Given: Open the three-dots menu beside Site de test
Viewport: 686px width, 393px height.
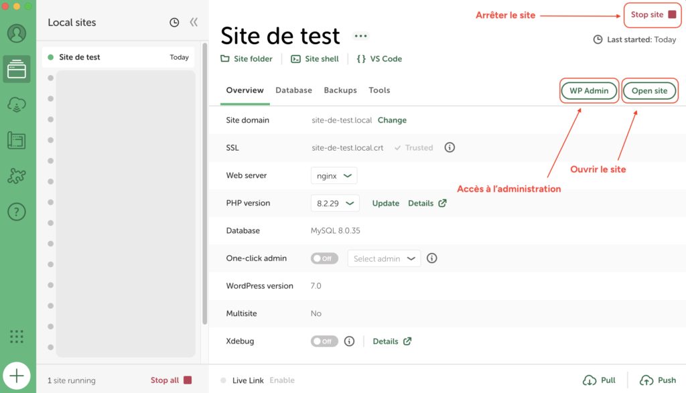Looking at the screenshot, I should [x=360, y=36].
